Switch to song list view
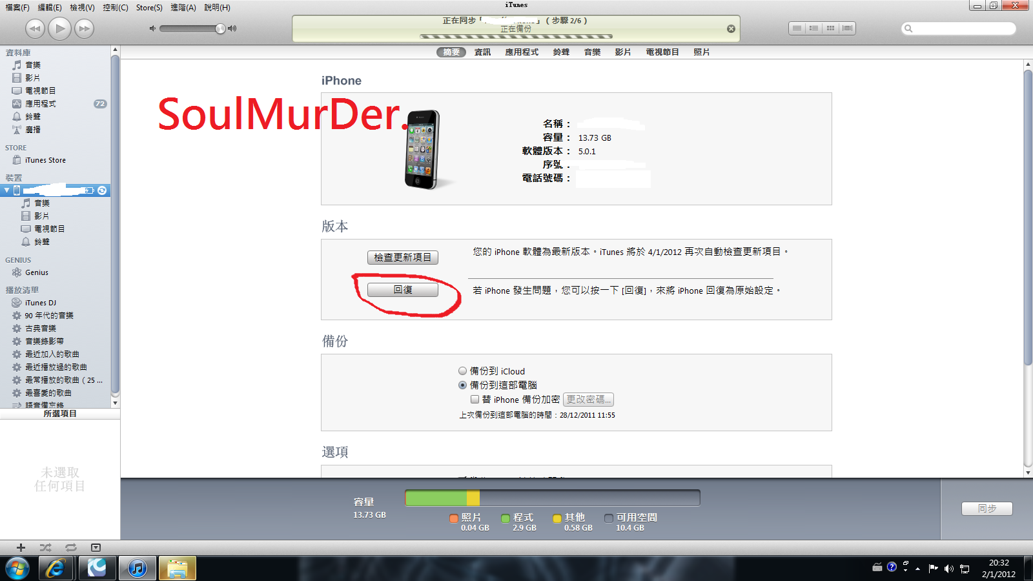This screenshot has height=581, width=1033. point(797,28)
